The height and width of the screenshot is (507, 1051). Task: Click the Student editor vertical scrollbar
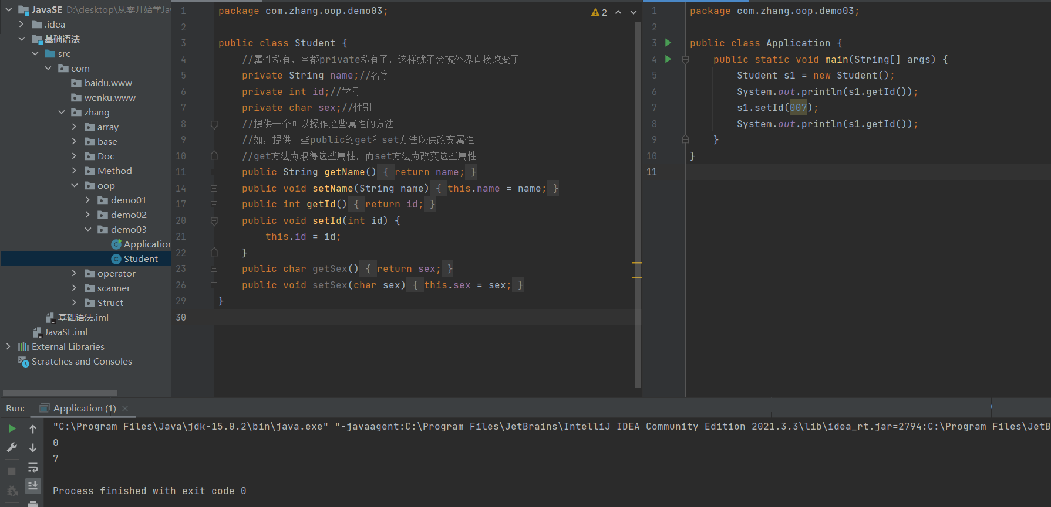[x=638, y=205]
